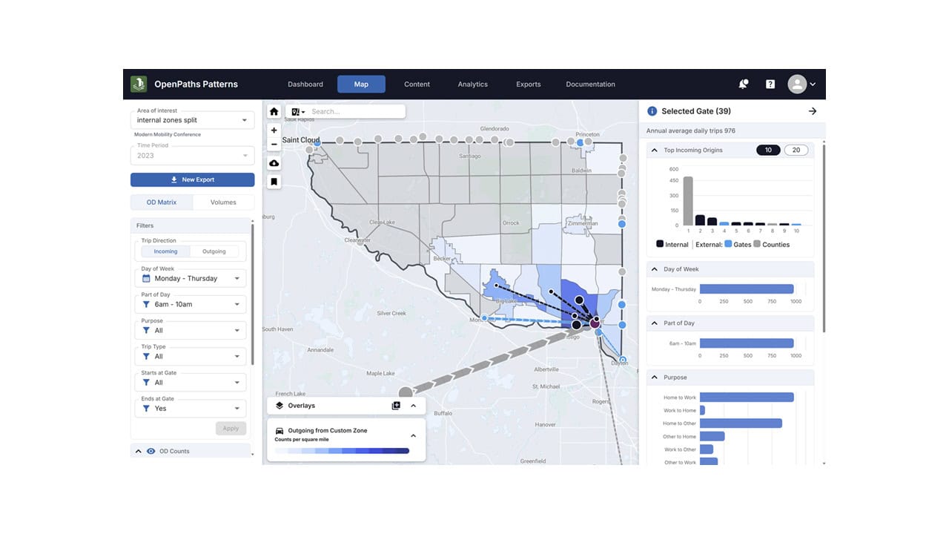Select Outgoing trip direction
This screenshot has height=534, width=949.
(214, 251)
